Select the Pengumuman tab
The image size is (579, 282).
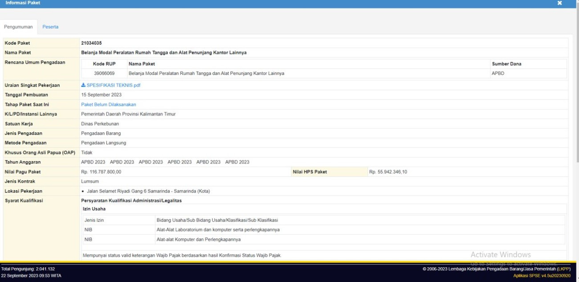tap(18, 27)
